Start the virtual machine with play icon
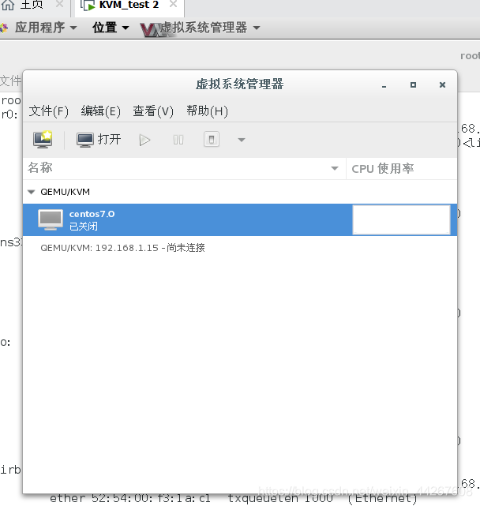Screen dimensions: 480x506 pos(144,140)
